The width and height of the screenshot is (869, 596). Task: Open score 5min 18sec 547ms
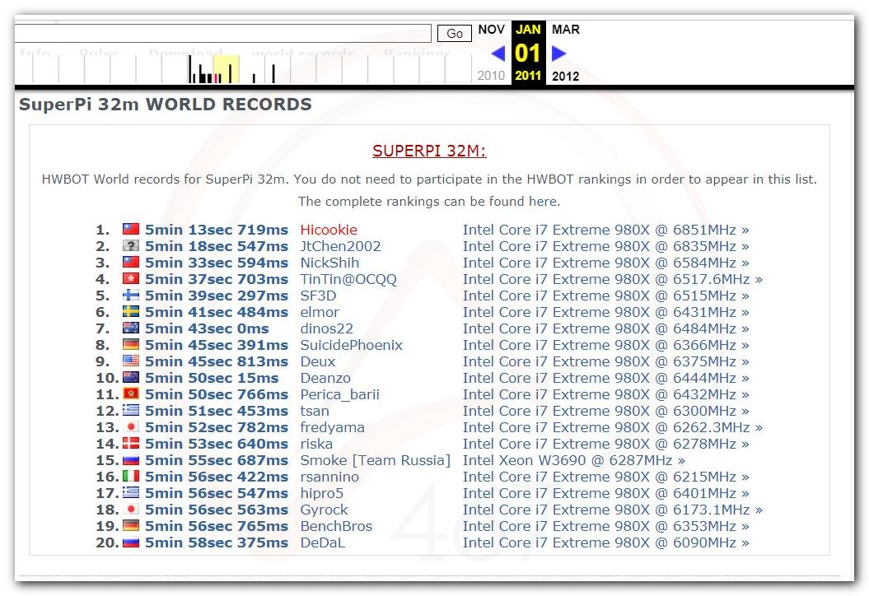click(x=217, y=246)
